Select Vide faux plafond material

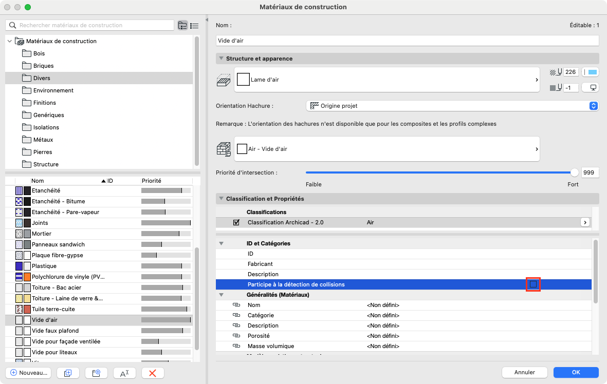pyautogui.click(x=99, y=331)
